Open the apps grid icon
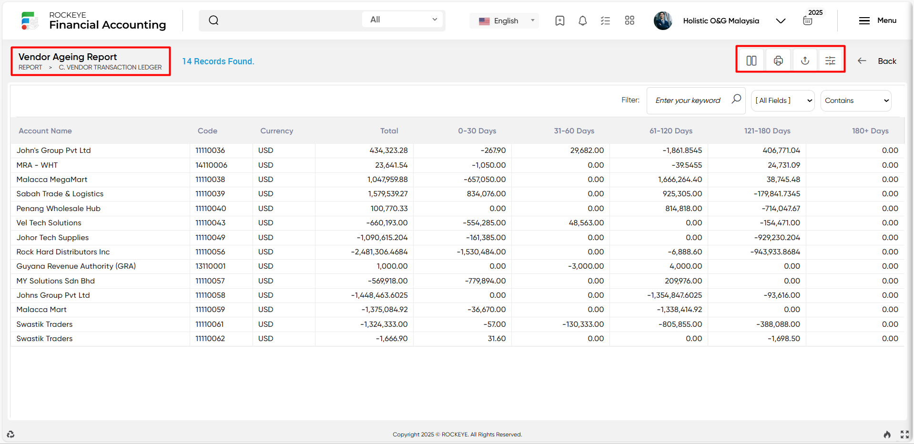The height and width of the screenshot is (444, 914). (630, 20)
